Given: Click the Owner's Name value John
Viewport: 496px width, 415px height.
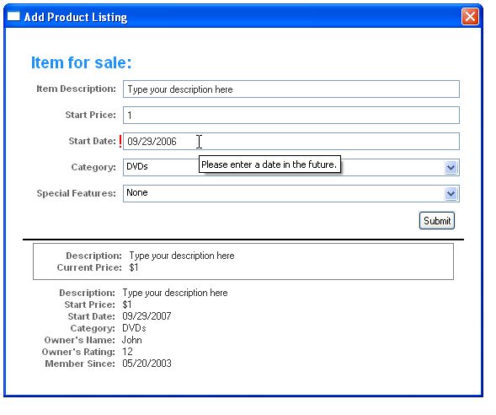Looking at the screenshot, I should click(132, 340).
